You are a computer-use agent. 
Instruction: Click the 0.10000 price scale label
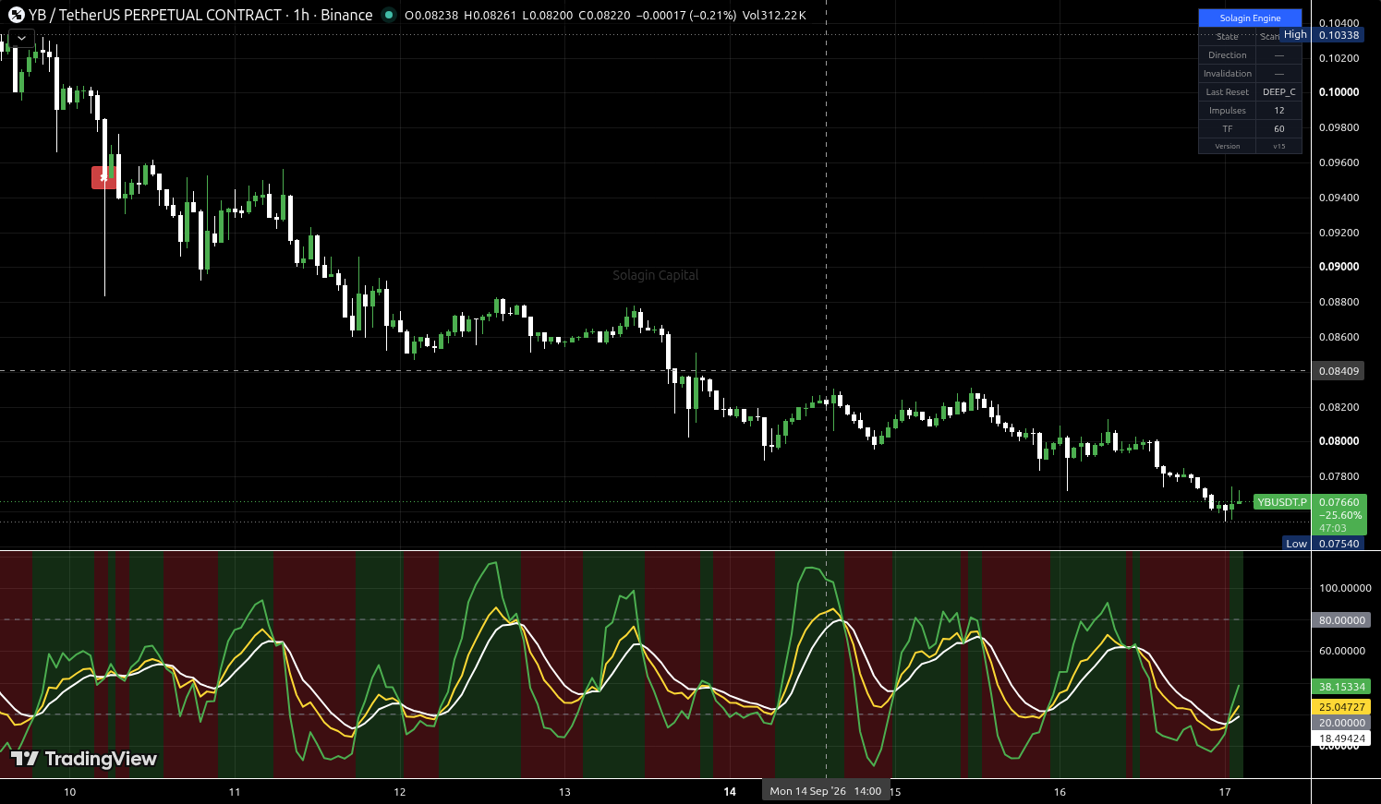tap(1339, 92)
